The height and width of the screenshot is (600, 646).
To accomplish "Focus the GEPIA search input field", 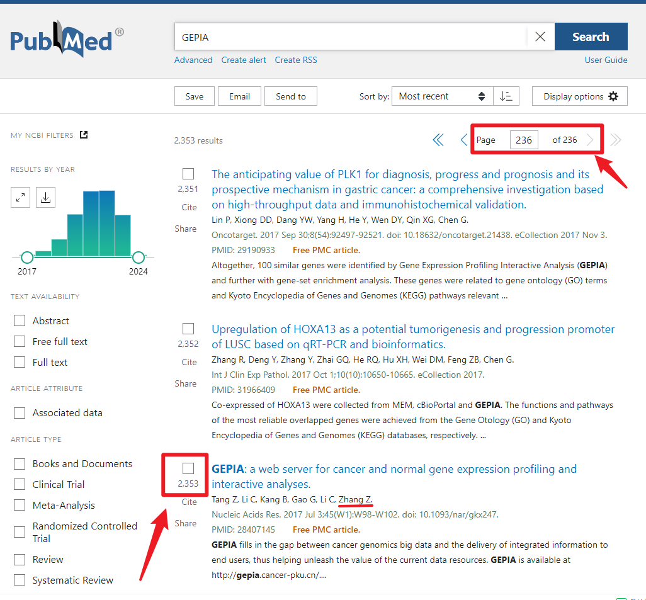I will [x=350, y=37].
